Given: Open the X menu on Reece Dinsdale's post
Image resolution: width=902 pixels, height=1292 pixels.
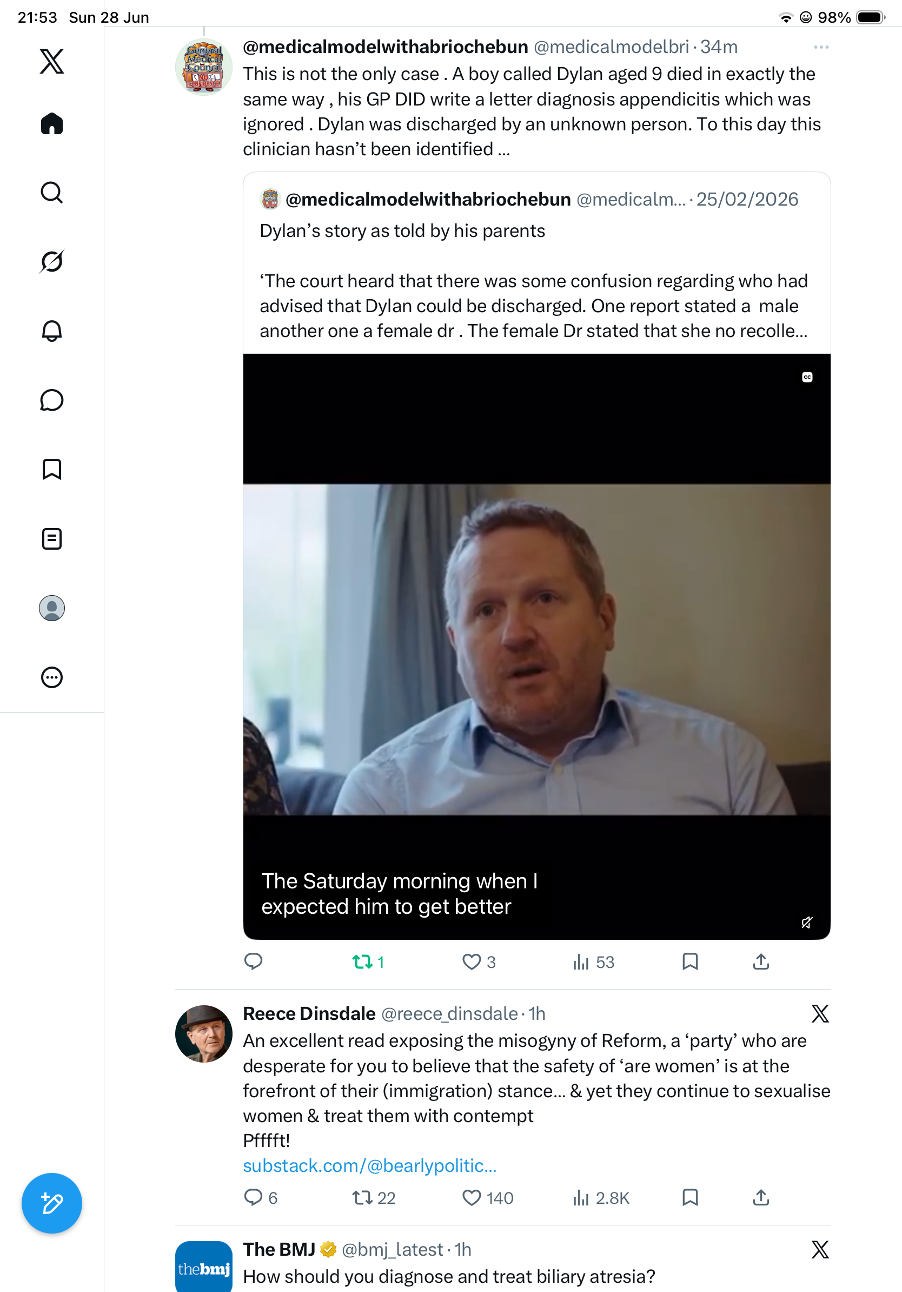Looking at the screenshot, I should [820, 1014].
